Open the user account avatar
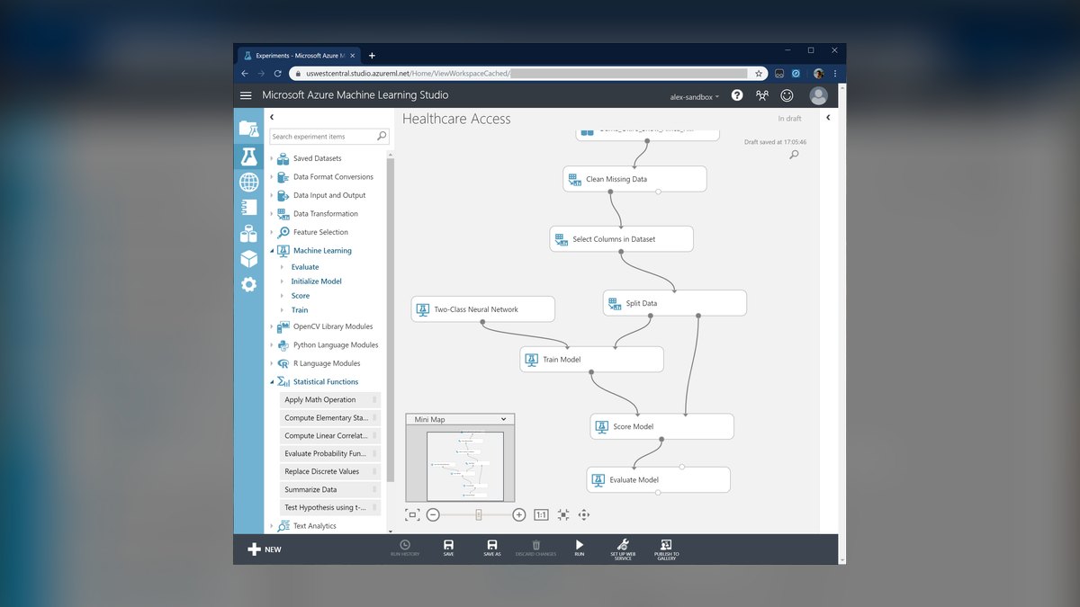 coord(818,95)
